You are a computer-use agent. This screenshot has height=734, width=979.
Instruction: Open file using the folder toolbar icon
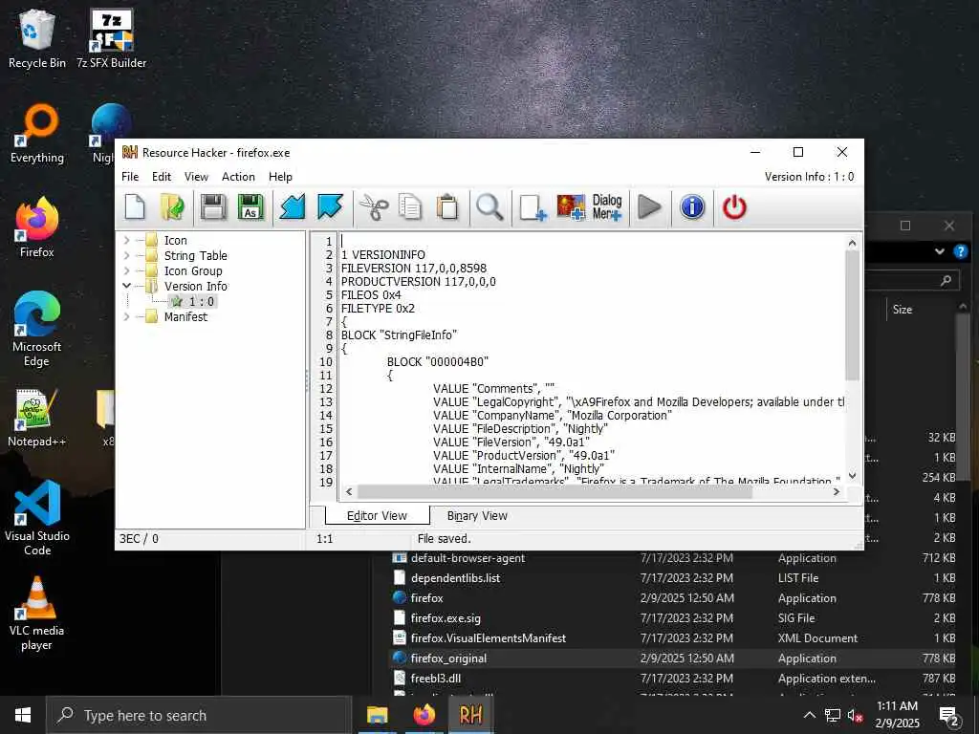172,207
